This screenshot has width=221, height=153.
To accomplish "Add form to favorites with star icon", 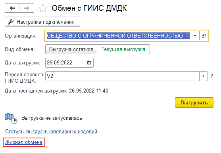I will coord(43,8).
